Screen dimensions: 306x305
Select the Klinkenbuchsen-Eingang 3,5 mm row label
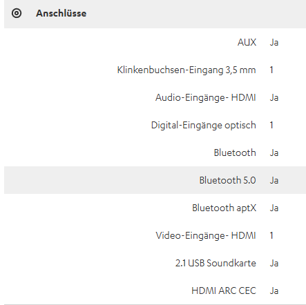click(187, 70)
